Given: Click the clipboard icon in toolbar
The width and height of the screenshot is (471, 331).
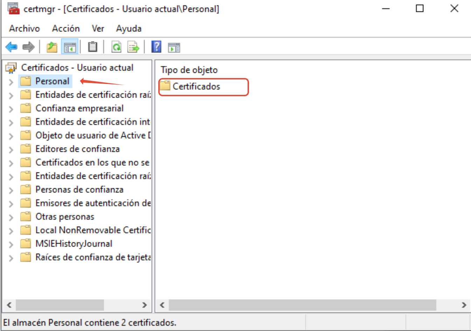Looking at the screenshot, I should (92, 47).
